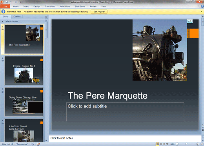Select the Slide Show ribbon tab
Image resolution: width=204 pixels, height=146 pixels.
coord(80,6)
